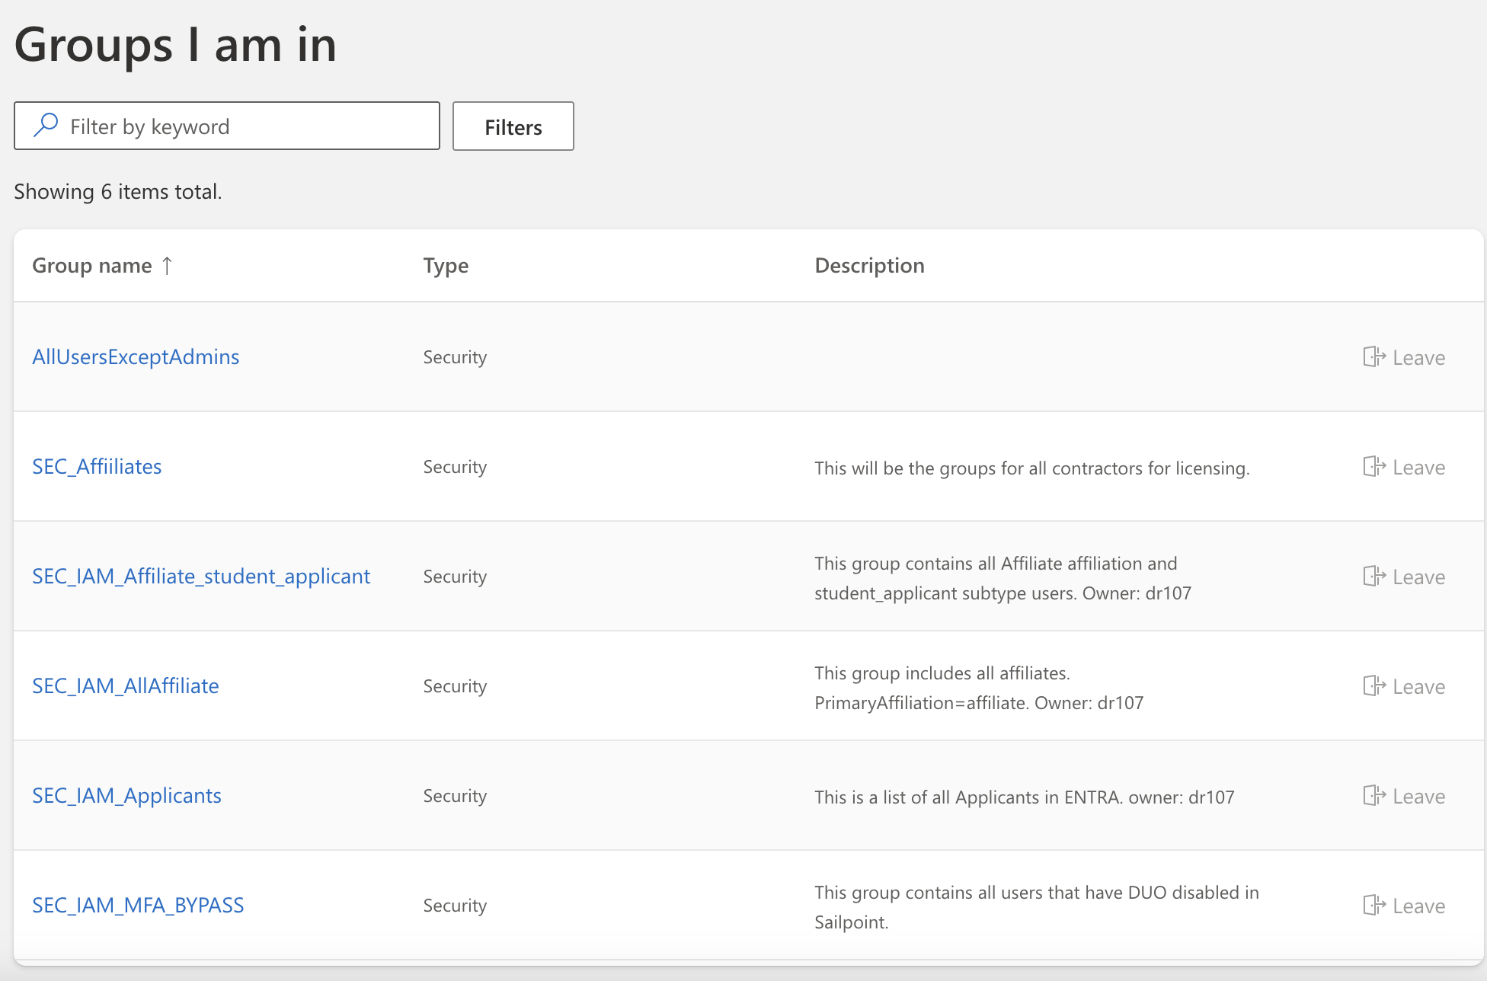
Task: Click the Type column header
Action: point(446,265)
